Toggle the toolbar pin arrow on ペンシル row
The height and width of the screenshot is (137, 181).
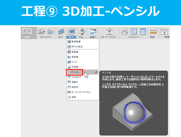[x=96, y=72]
